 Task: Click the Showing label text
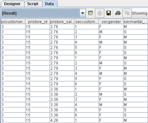pyautogui.click(x=140, y=13)
